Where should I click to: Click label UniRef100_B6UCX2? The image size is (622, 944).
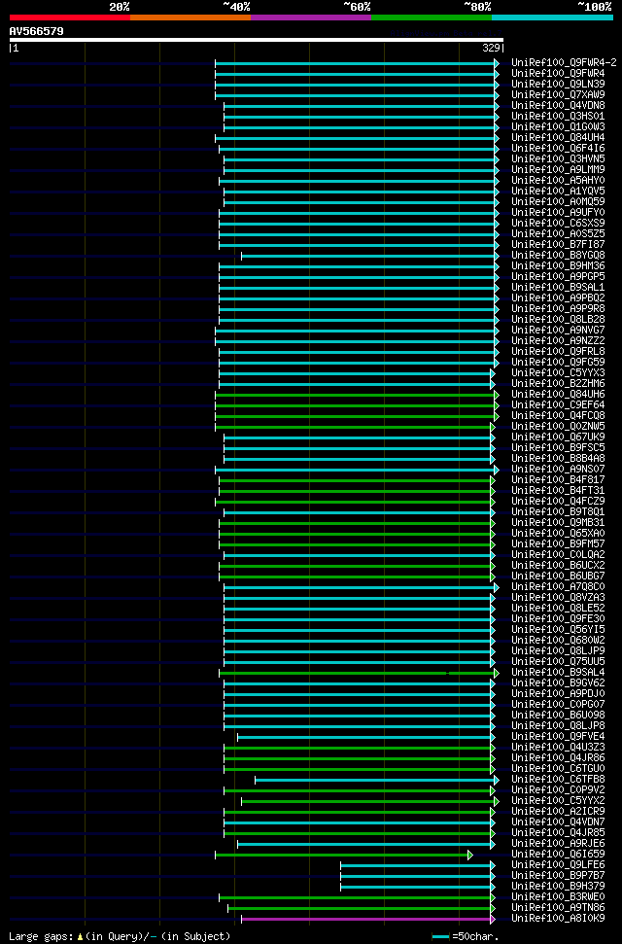558,565
